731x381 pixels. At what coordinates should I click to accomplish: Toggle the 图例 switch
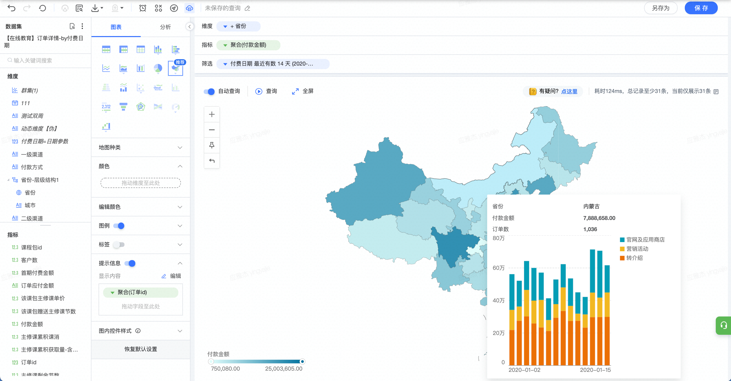pyautogui.click(x=119, y=226)
